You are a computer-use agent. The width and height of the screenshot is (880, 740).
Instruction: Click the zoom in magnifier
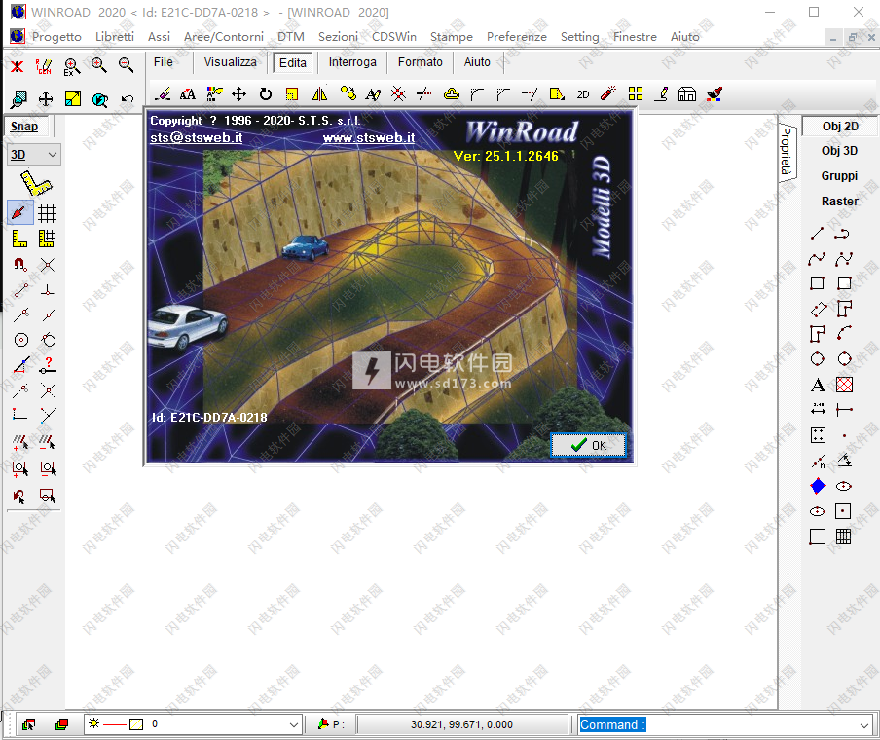(98, 65)
